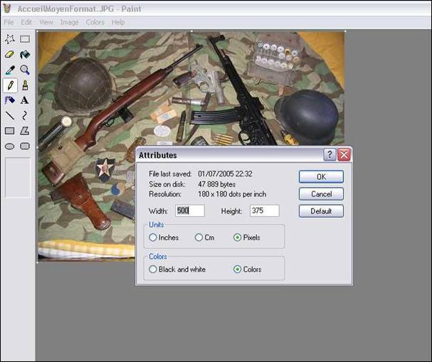This screenshot has height=362, width=432.
Task: Close the Attributes dialog with red X
Action: [344, 155]
